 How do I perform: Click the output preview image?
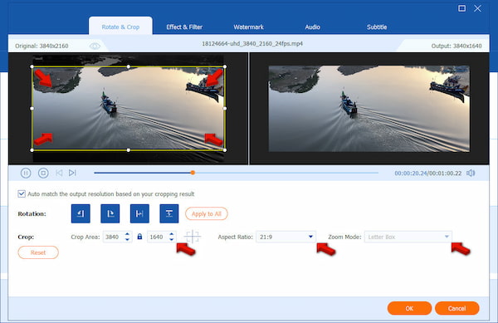point(369,109)
